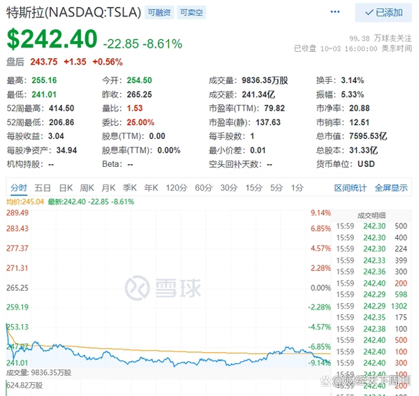Image resolution: width=419 pixels, height=396 pixels.
Task: Click the after-hours price 243.75
Action: pyautogui.click(x=44, y=62)
